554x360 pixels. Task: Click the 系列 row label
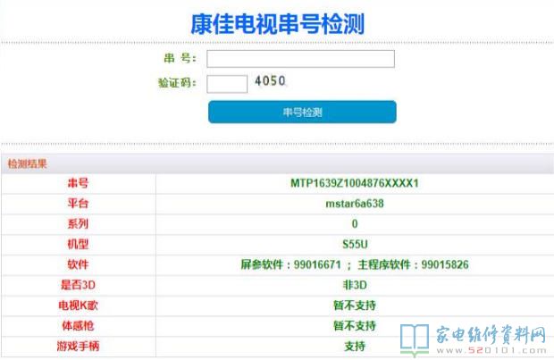coord(78,223)
